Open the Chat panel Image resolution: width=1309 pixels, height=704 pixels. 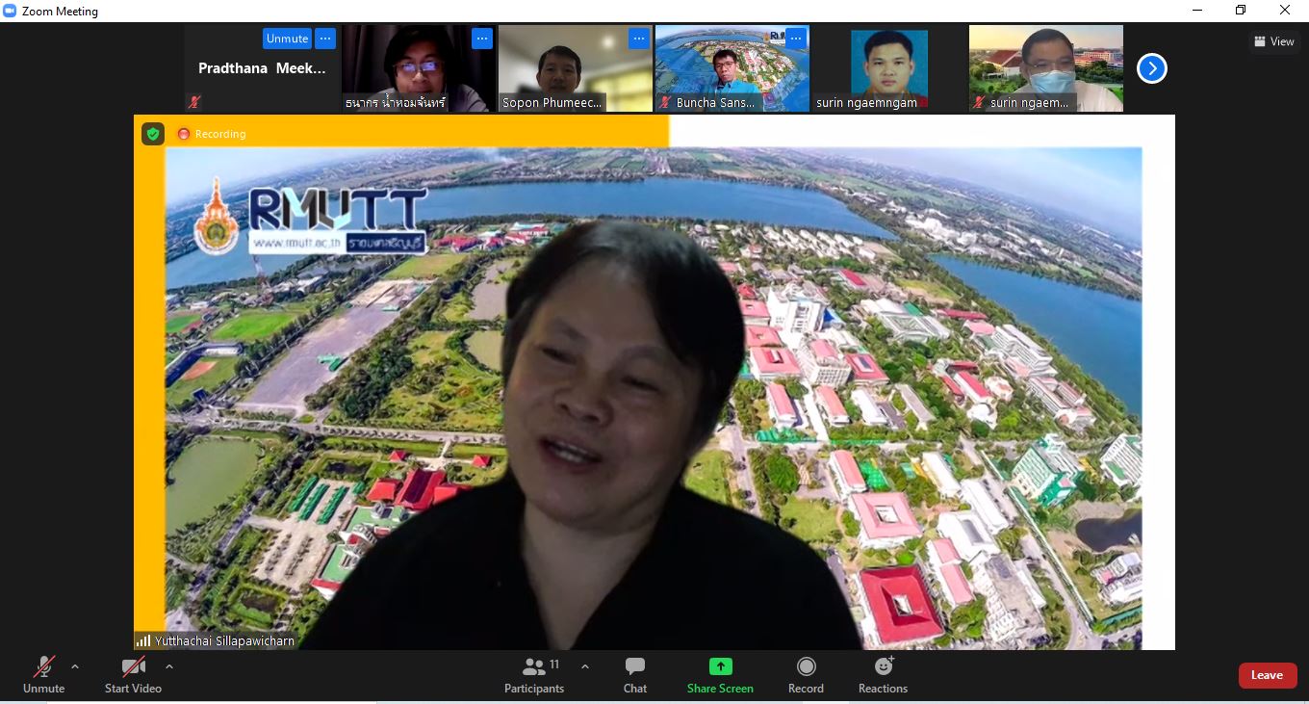[x=634, y=674]
